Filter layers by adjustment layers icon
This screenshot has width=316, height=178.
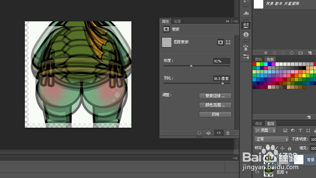(293, 131)
